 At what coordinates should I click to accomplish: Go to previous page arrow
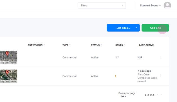158,95
